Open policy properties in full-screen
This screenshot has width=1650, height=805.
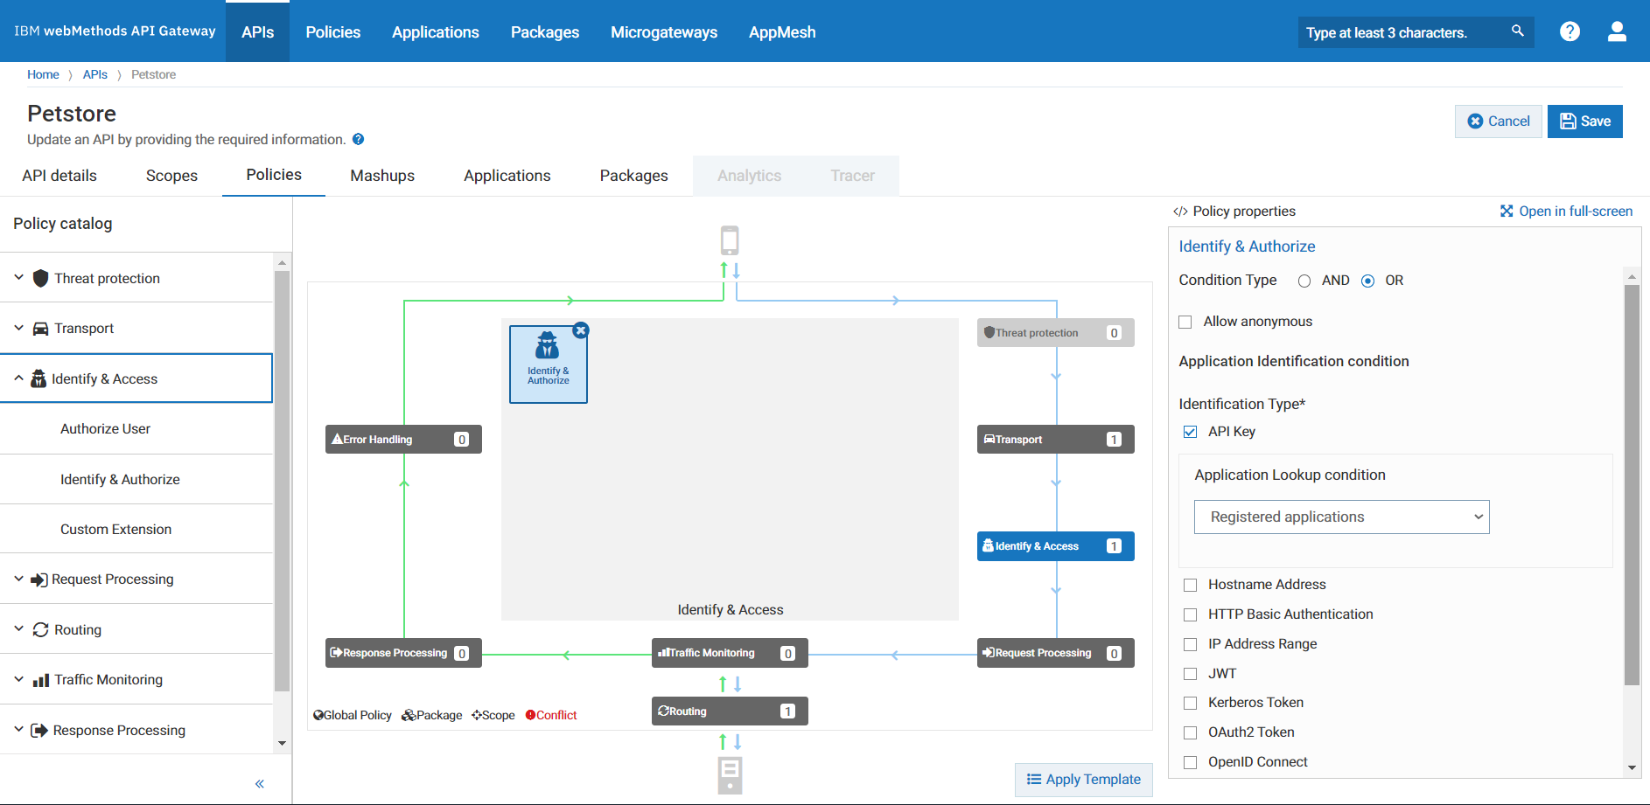coord(1566,212)
